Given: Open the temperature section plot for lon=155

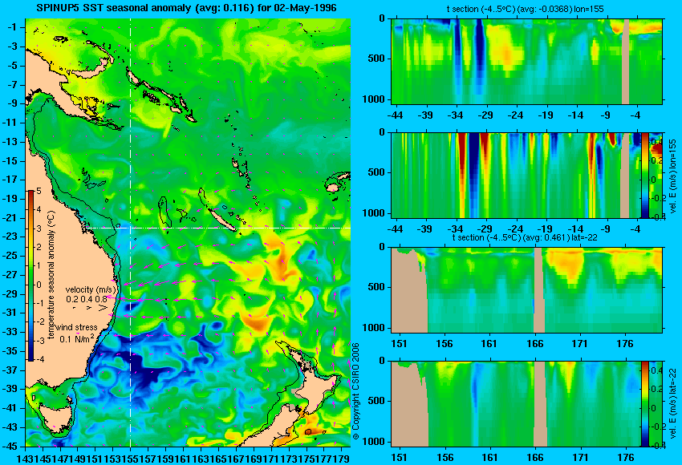Looking at the screenshot, I should click(526, 61).
